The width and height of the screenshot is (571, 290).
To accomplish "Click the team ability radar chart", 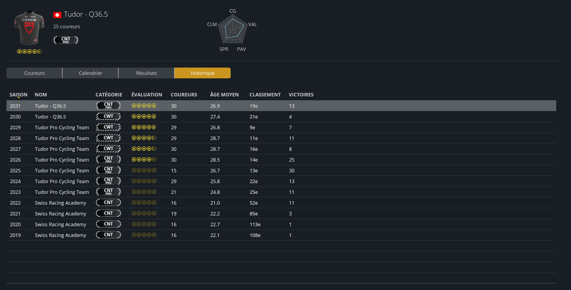I will point(233,29).
